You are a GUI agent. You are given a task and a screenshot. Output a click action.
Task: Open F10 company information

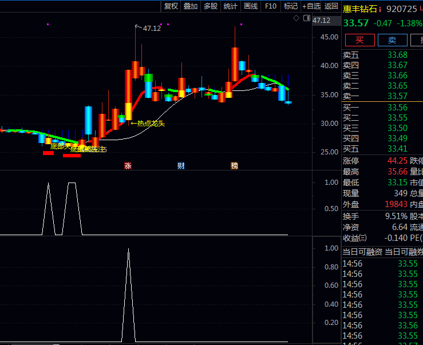pyautogui.click(x=271, y=6)
